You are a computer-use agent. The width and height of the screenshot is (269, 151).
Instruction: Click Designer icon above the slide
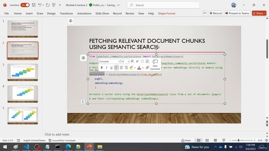pyautogui.click(x=71, y=21)
